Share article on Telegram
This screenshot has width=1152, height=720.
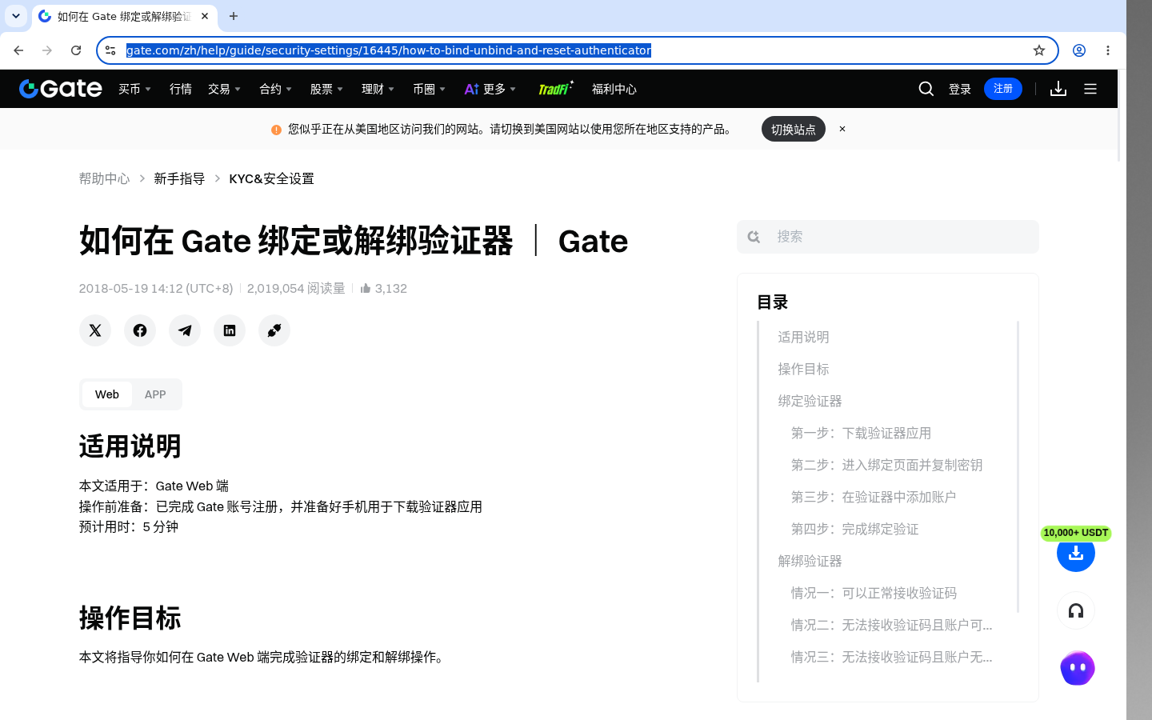click(185, 330)
